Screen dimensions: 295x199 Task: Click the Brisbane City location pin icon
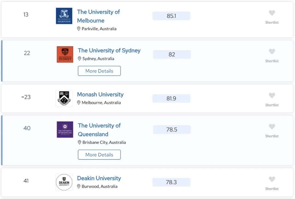[79, 142]
